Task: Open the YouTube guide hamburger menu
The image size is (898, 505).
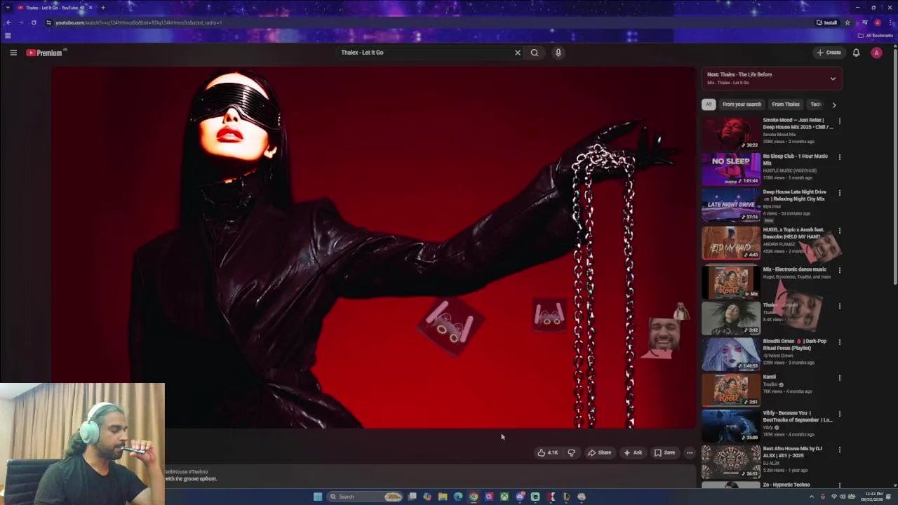Action: point(13,53)
